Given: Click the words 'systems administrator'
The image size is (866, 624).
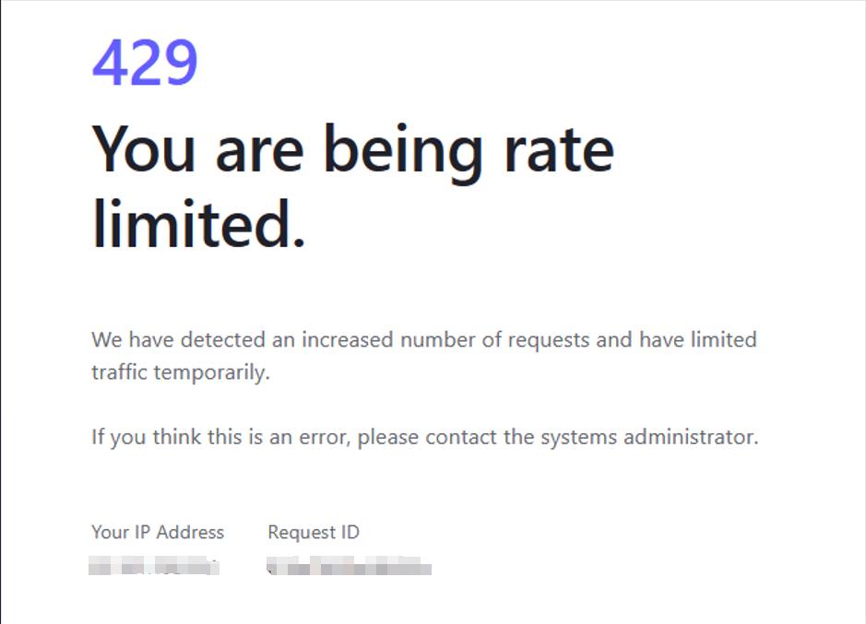Looking at the screenshot, I should click(x=649, y=437).
